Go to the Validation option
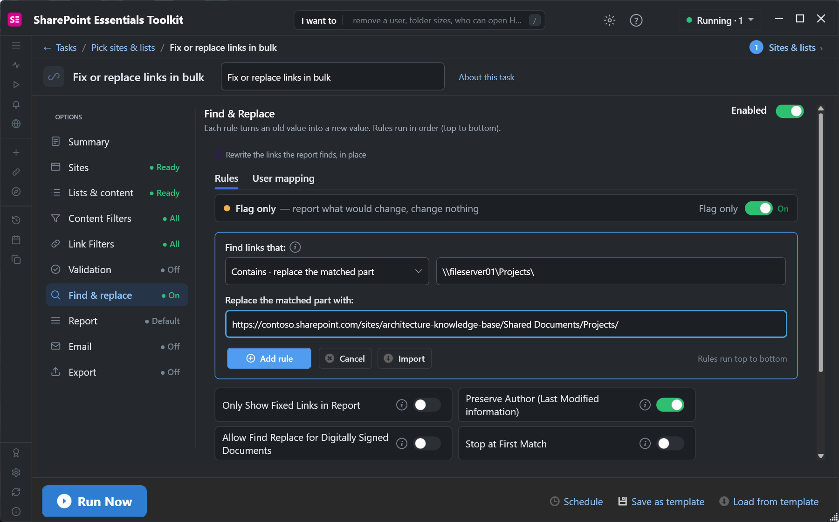 click(x=117, y=269)
